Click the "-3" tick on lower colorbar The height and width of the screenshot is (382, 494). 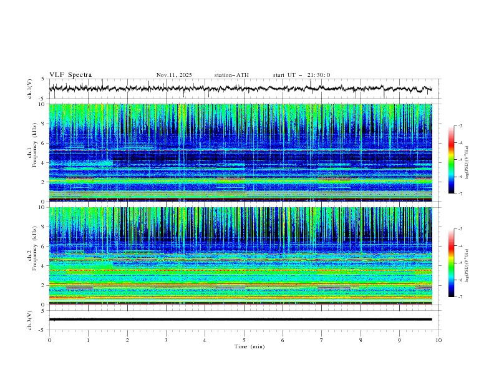(x=460, y=229)
